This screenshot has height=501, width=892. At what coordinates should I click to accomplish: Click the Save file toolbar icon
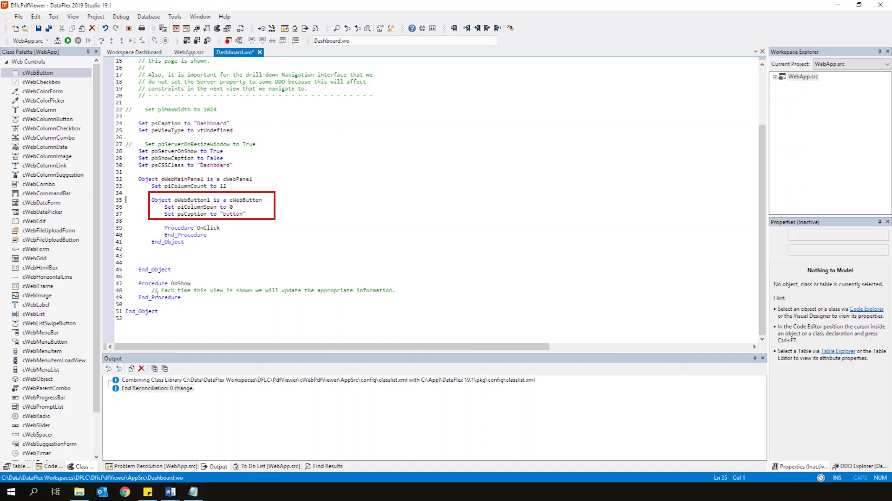click(x=39, y=28)
